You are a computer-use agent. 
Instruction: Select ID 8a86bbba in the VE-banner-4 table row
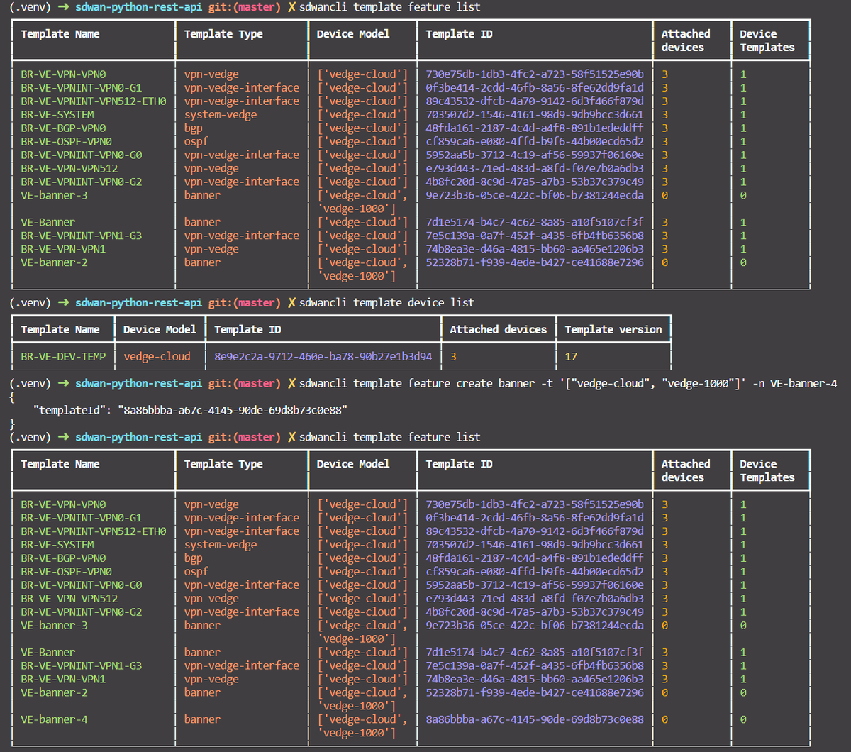tap(535, 719)
